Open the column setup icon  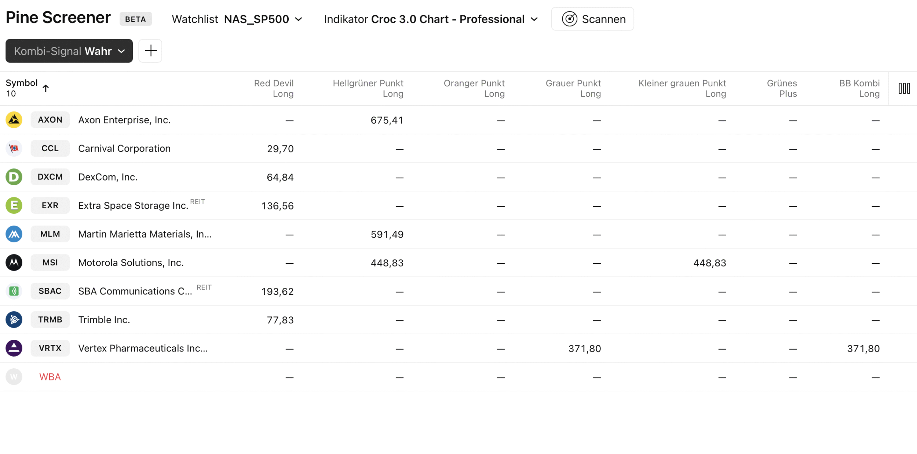pyautogui.click(x=904, y=88)
